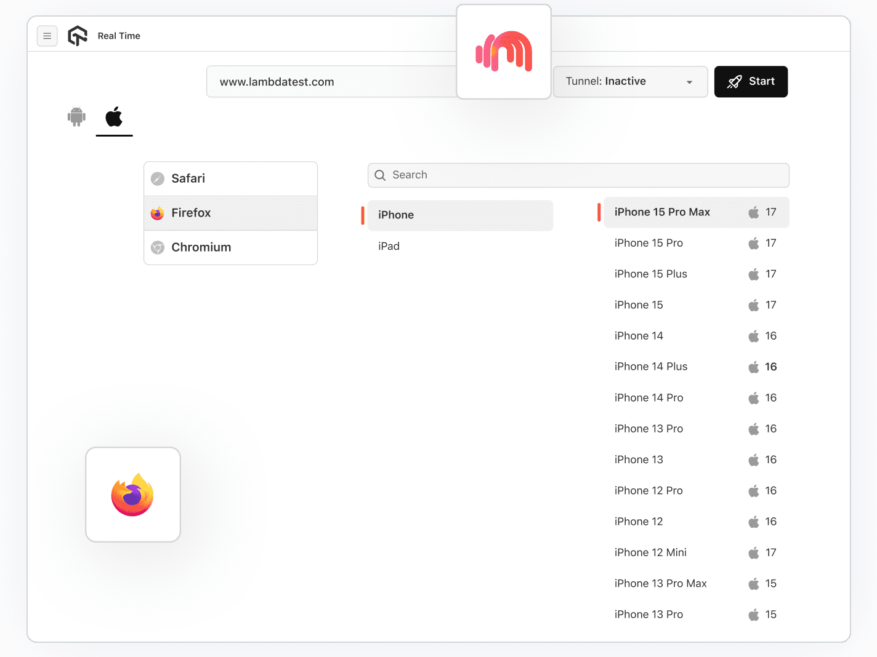The image size is (877, 657).
Task: Click the search magnifier icon
Action: [x=380, y=175]
